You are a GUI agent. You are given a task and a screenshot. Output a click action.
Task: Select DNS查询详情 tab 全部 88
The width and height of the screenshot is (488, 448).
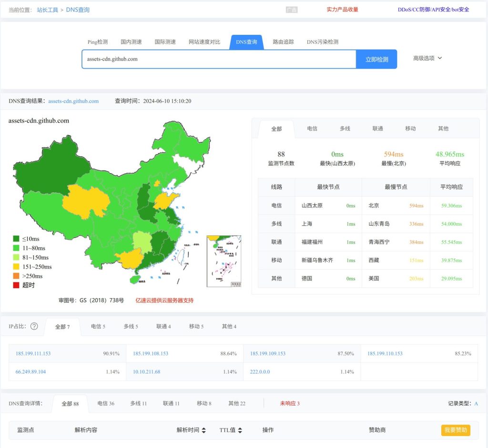pyautogui.click(x=70, y=404)
